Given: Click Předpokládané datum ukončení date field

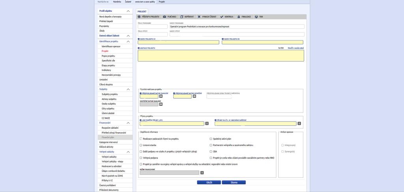Looking at the screenshot, I should pos(182,96).
